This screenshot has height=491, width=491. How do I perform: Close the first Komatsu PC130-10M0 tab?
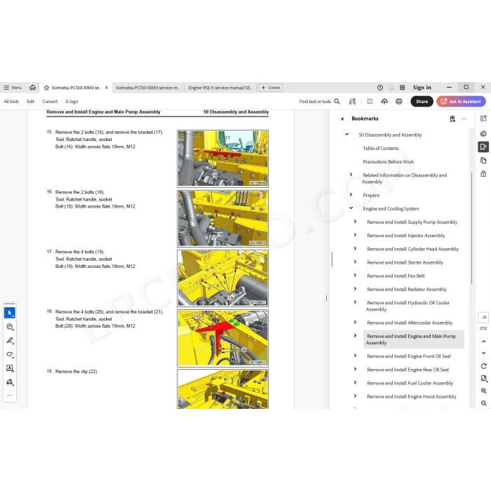107,88
